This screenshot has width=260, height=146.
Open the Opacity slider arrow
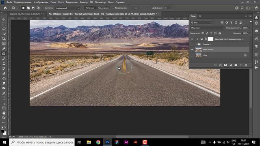click(250, 28)
